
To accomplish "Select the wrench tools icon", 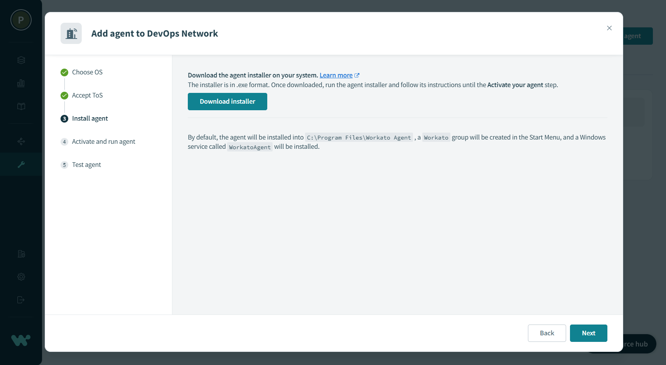I will [21, 165].
